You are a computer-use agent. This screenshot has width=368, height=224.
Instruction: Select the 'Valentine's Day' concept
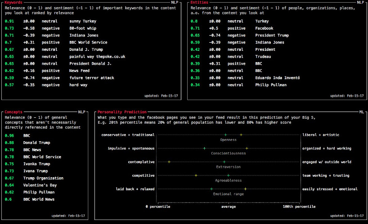40,185
